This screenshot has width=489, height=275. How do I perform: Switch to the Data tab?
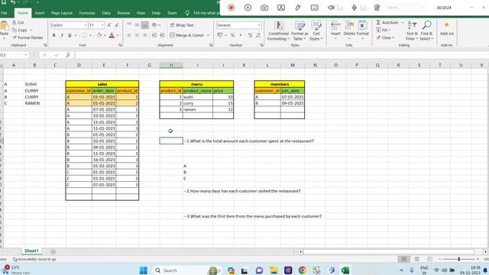click(x=106, y=13)
